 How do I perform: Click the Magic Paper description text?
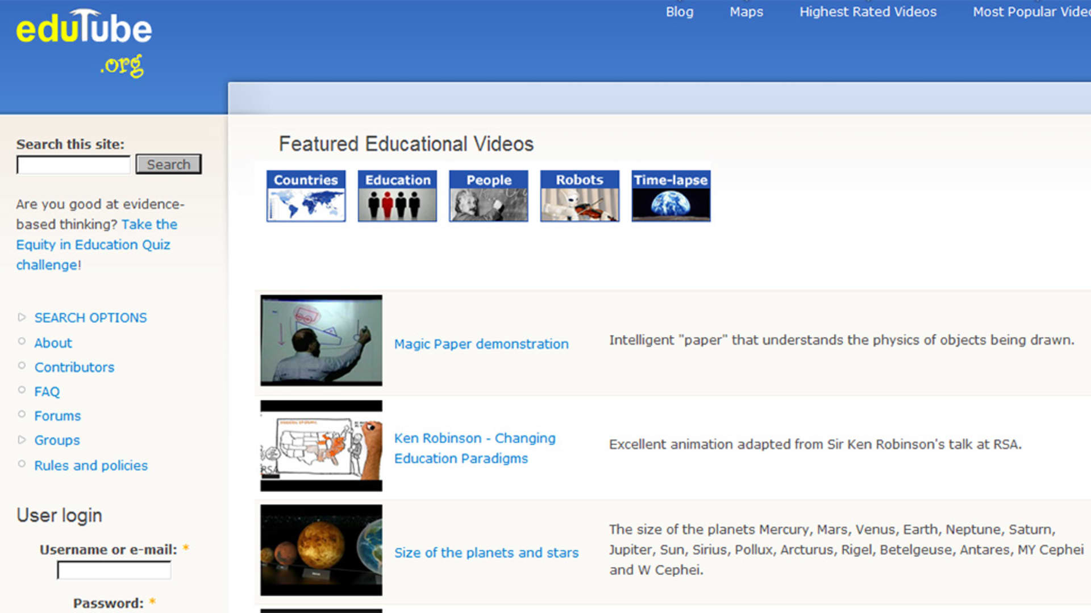(x=842, y=340)
